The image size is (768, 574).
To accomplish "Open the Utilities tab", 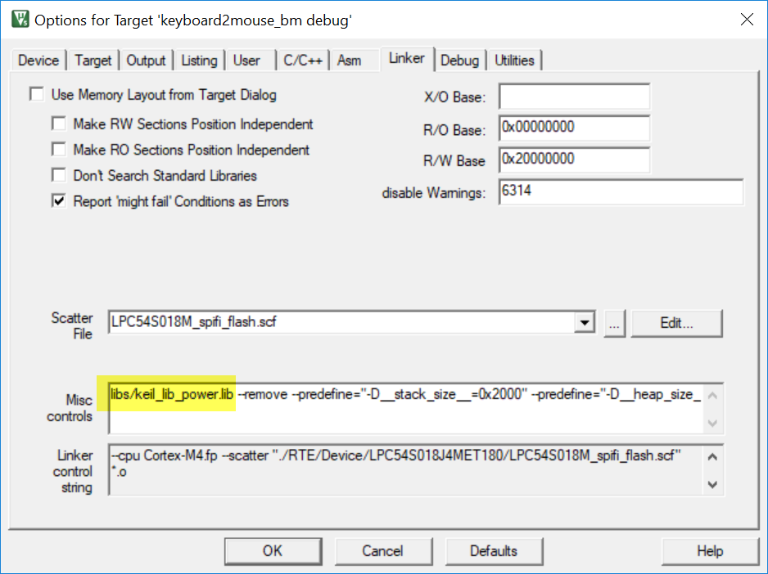I will (514, 61).
